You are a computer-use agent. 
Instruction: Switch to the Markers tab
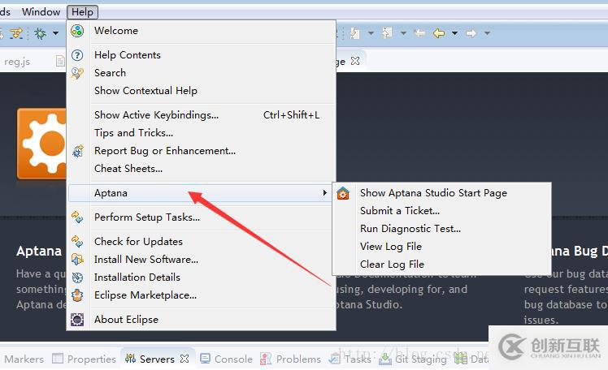24,359
